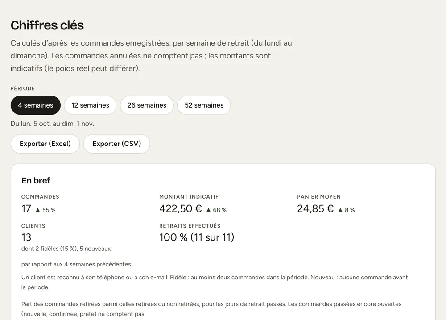This screenshot has height=320, width=446.
Task: Click Exporter (CSV) button
Action: pyautogui.click(x=116, y=144)
